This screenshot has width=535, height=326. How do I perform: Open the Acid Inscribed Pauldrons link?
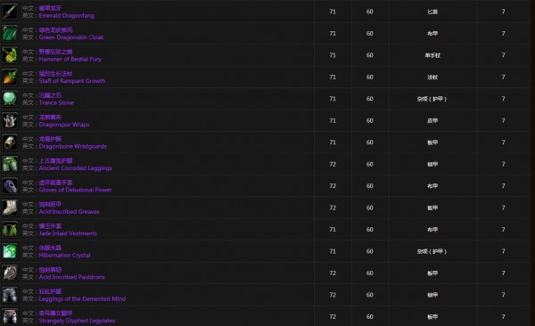point(72,277)
